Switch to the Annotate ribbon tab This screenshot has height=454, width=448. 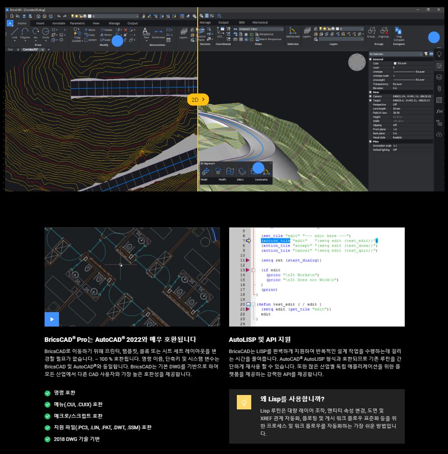tap(59, 23)
